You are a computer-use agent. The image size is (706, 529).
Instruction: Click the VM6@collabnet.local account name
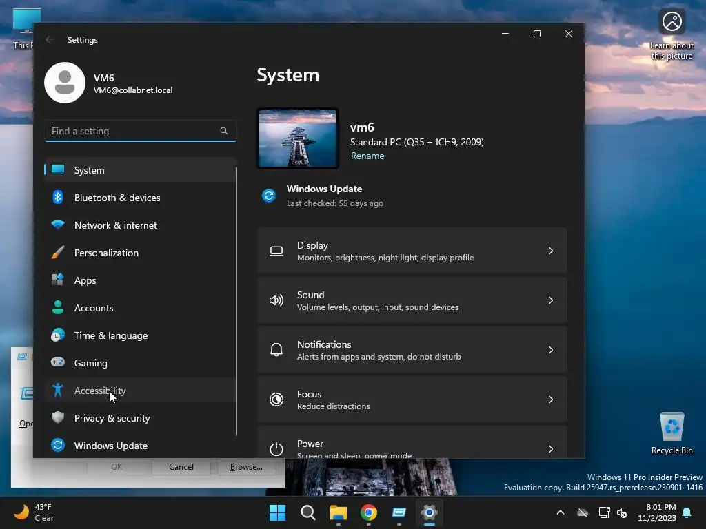133,90
